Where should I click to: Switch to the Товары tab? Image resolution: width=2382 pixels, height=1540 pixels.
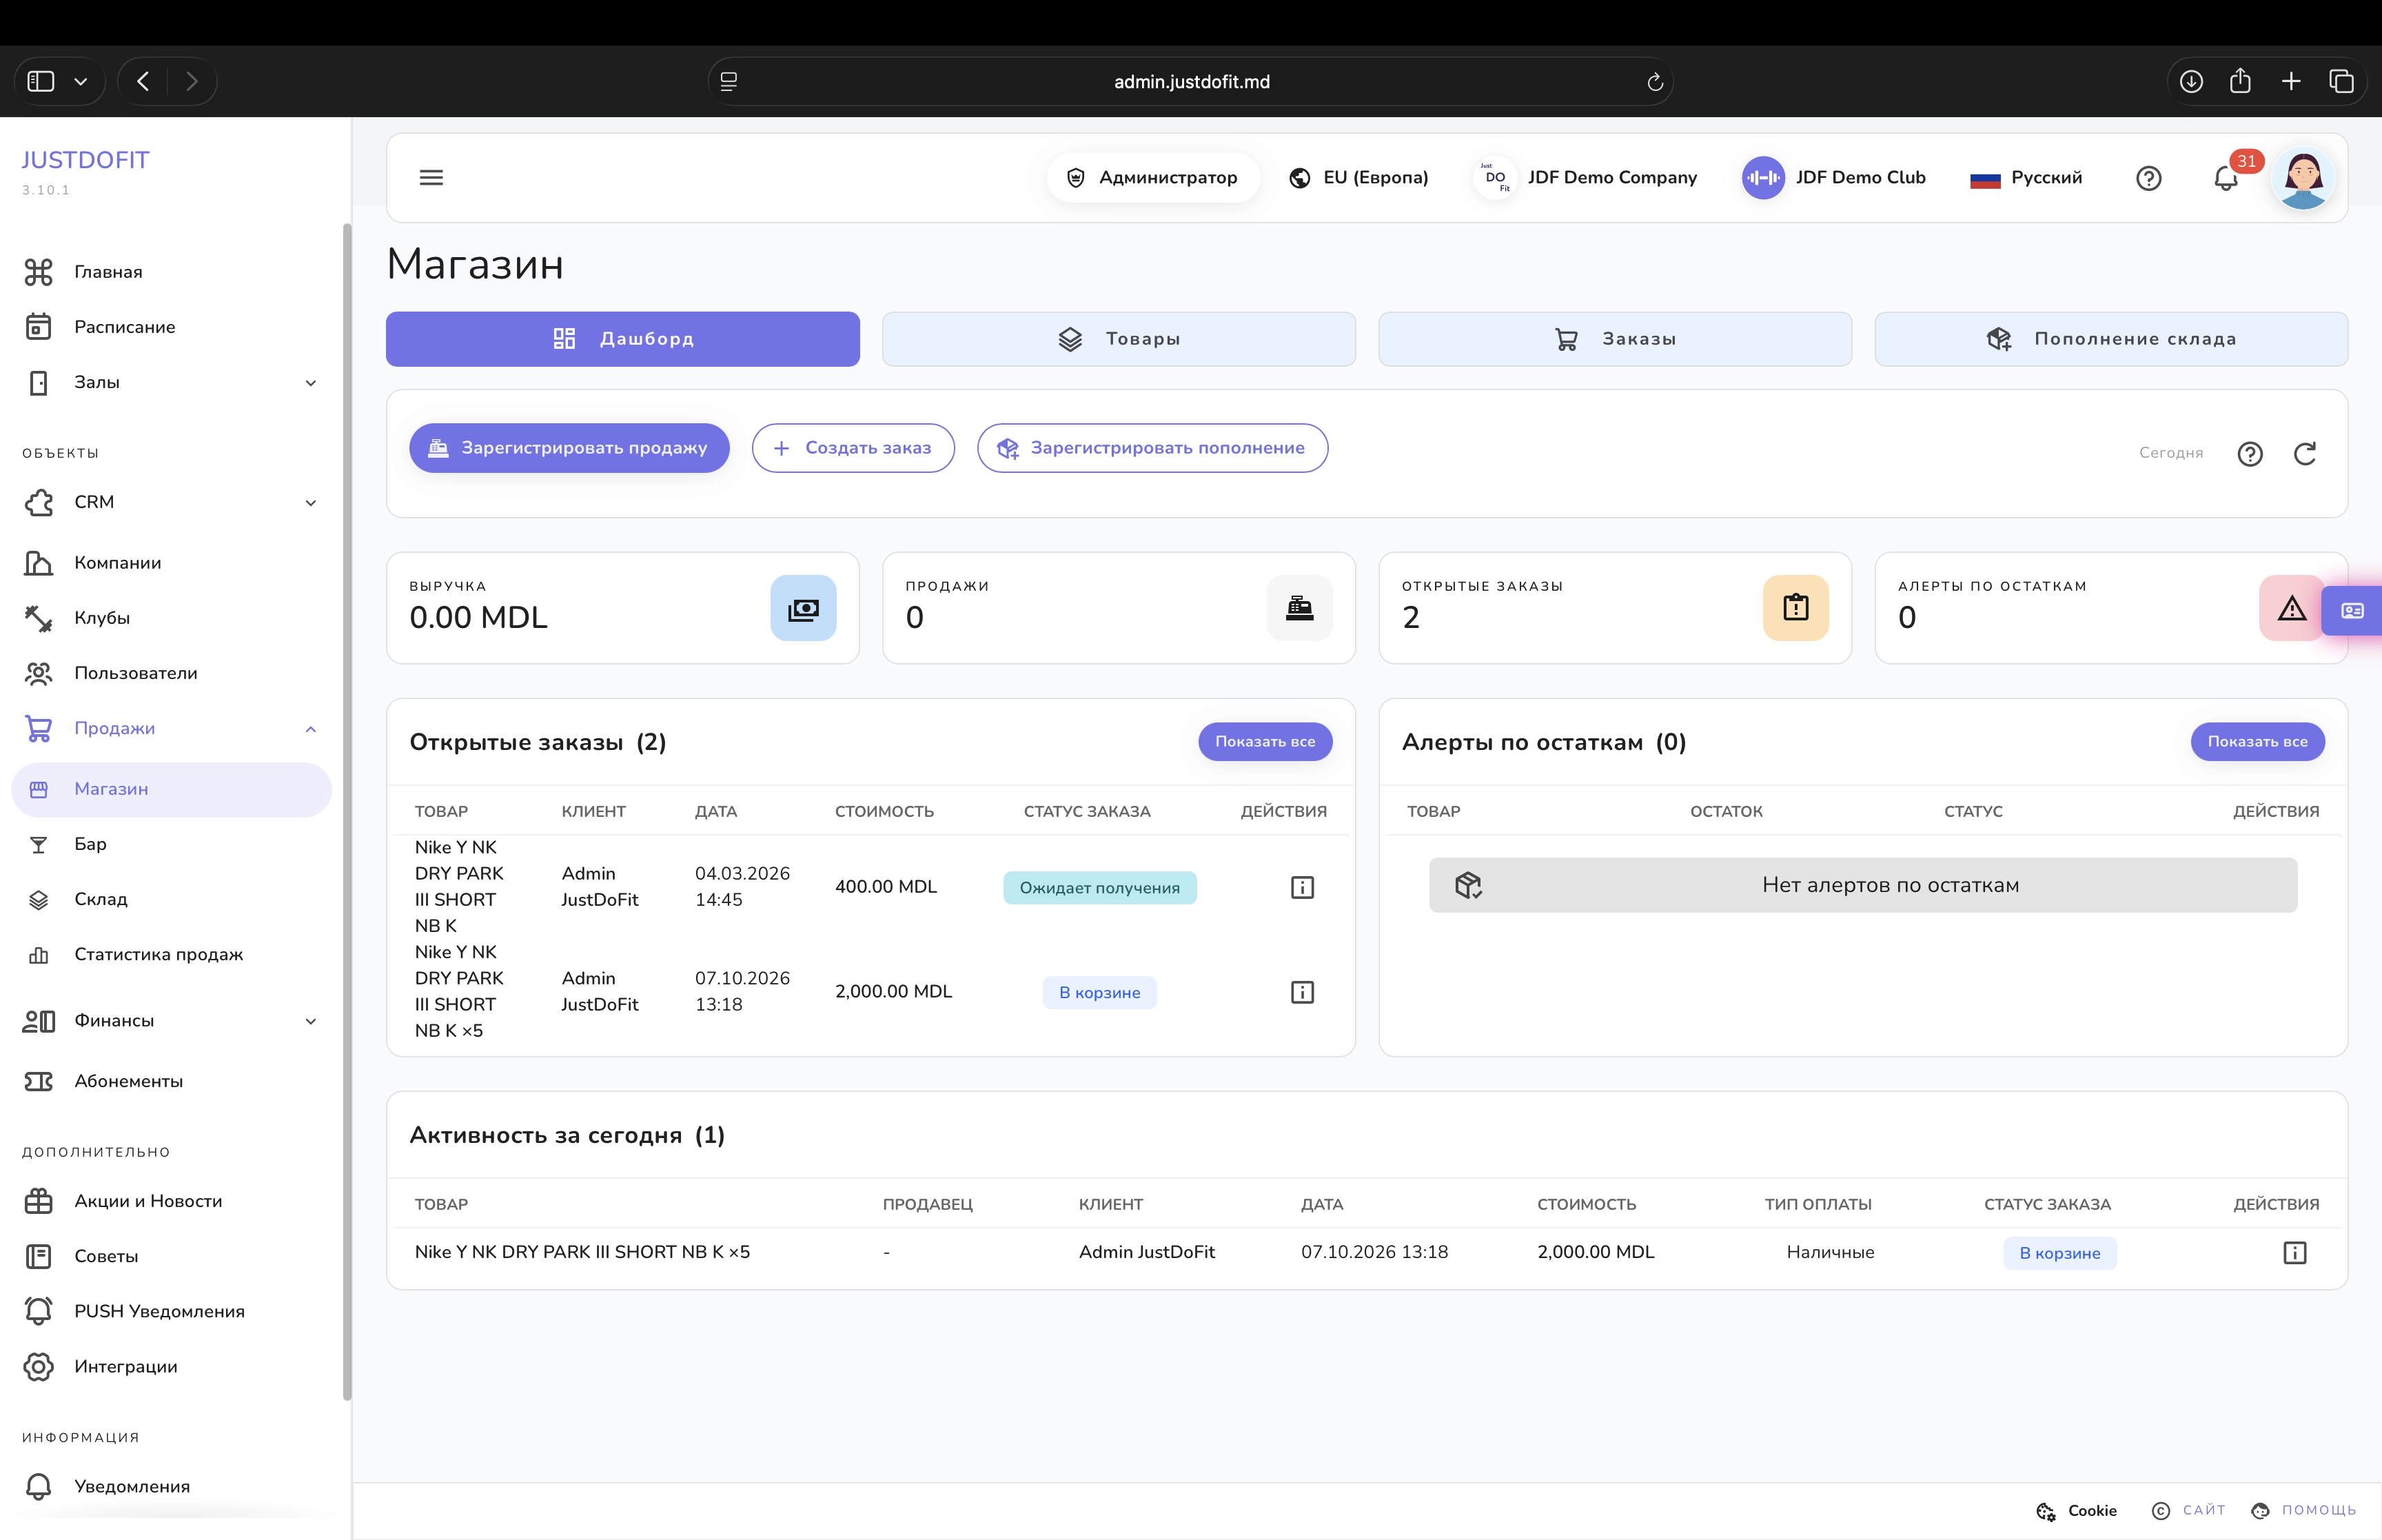[1119, 339]
